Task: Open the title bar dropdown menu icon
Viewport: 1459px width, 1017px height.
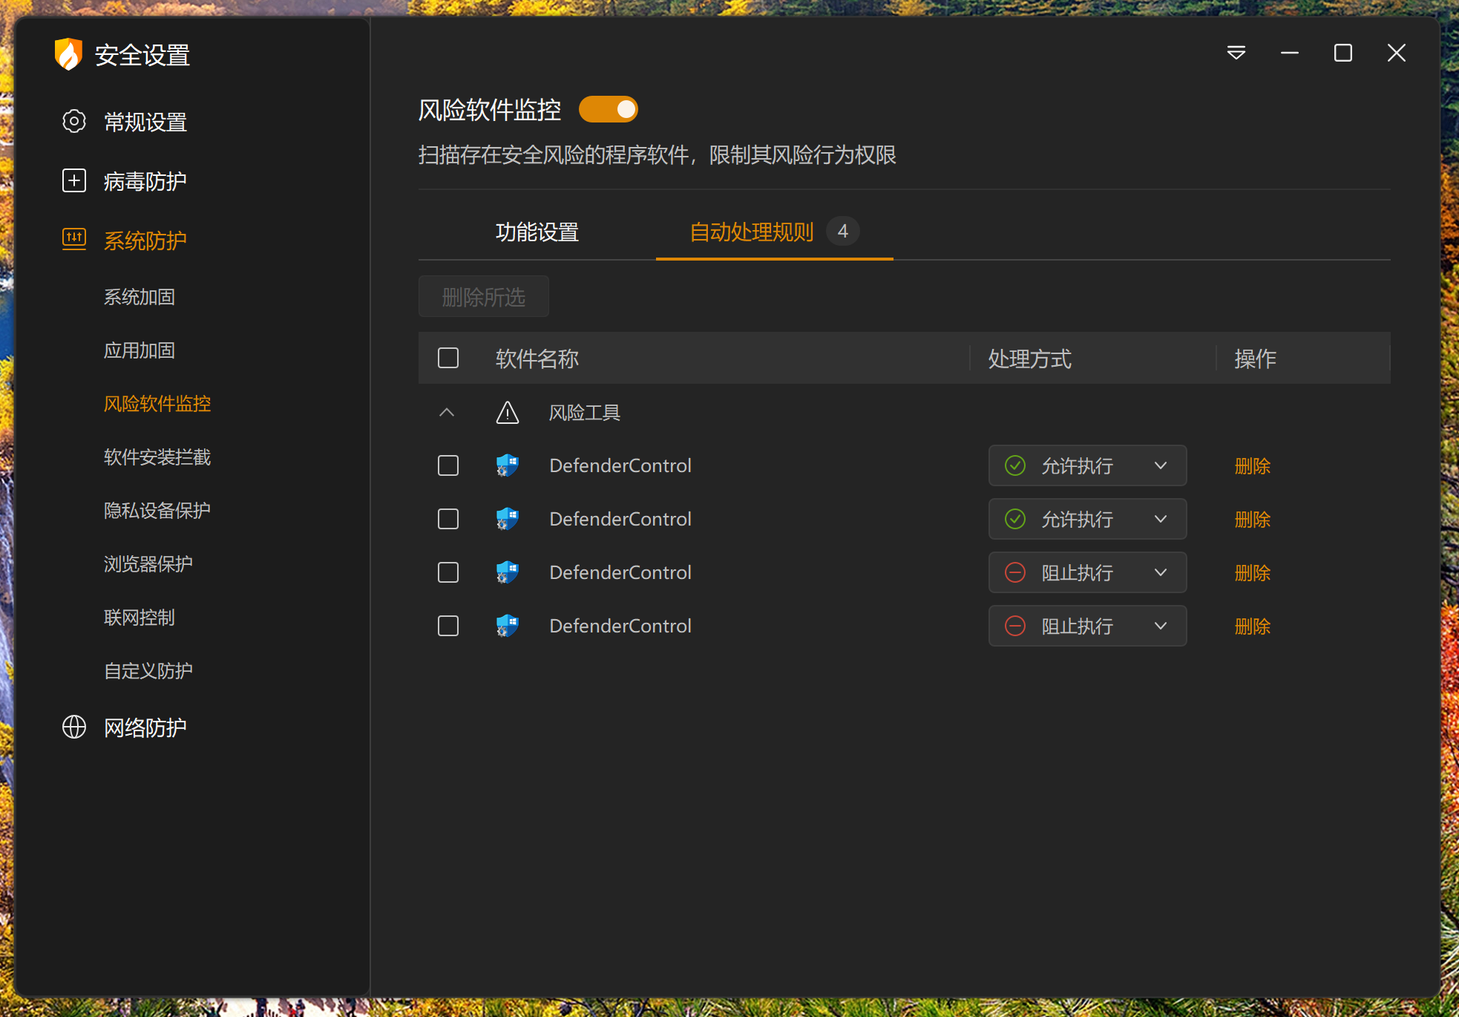Action: point(1236,53)
